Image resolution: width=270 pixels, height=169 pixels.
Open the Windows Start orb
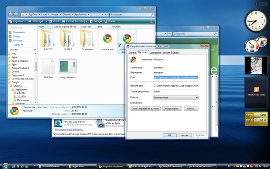pyautogui.click(x=5, y=166)
